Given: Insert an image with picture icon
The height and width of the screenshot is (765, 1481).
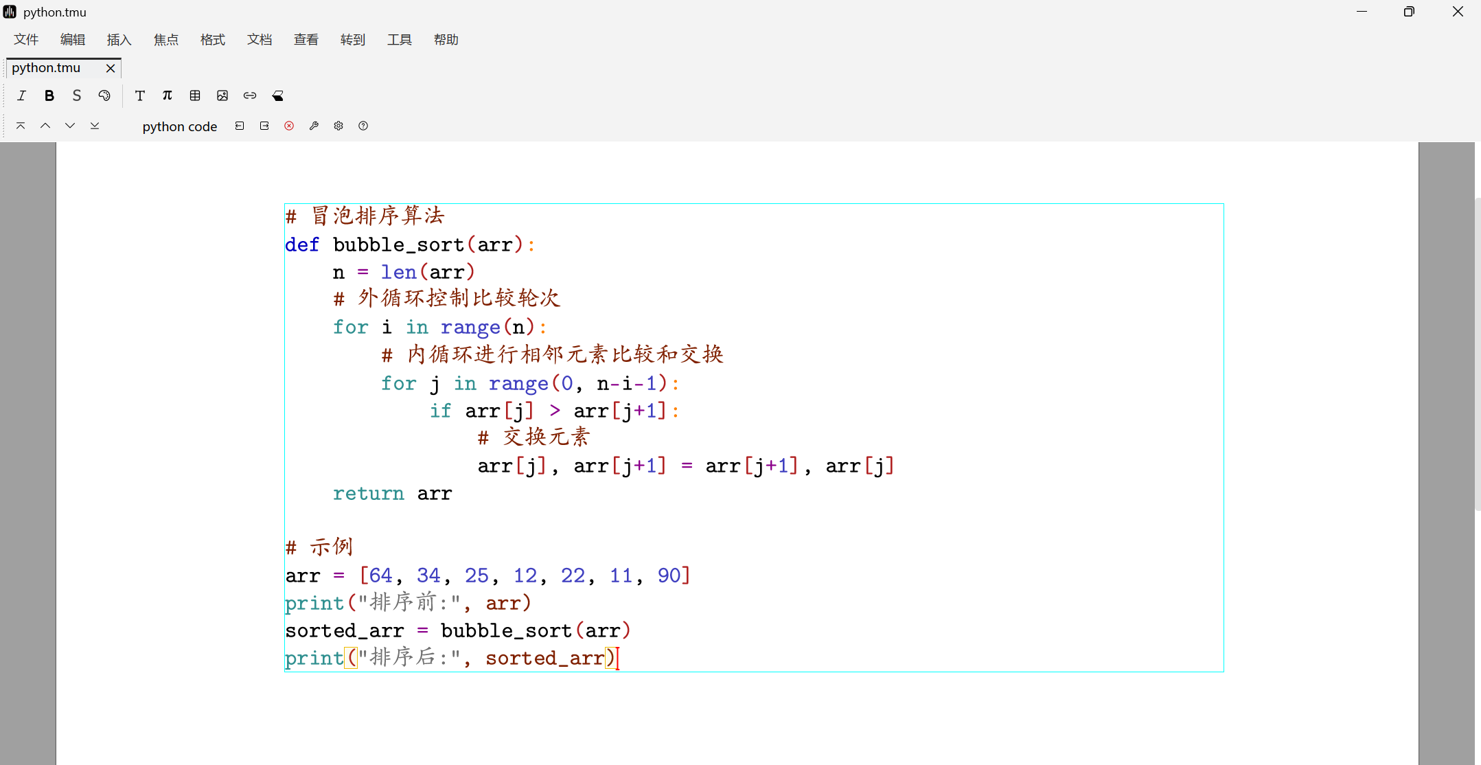Looking at the screenshot, I should (222, 95).
